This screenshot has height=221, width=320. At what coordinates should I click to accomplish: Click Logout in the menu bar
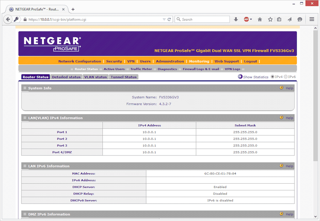tap(250, 61)
